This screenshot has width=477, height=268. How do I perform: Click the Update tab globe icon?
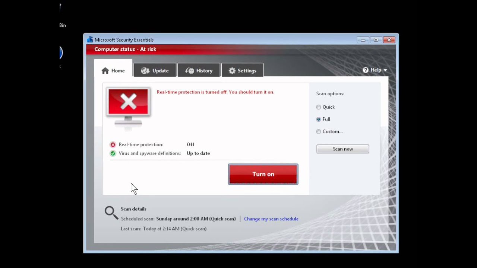tap(145, 71)
